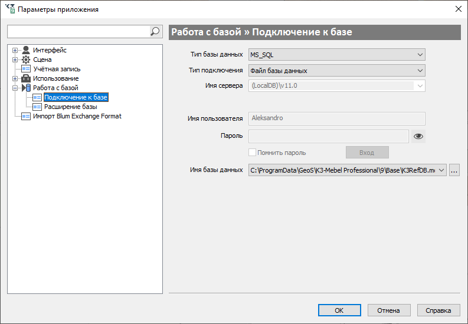This screenshot has width=468, height=324.
Task: Collapse the Работа с базой node
Action: [x=15, y=88]
